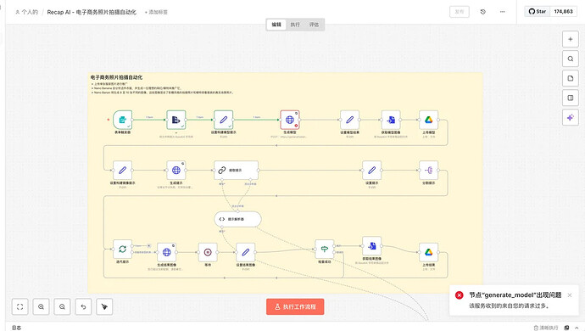Open the 设置结果图像 edit node
The height and width of the screenshot is (331, 585).
coord(246,253)
